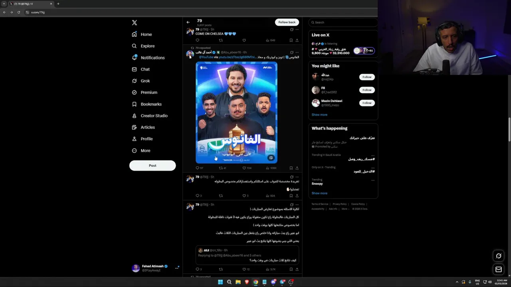Expand account menu next to Fahad Atimsah

(x=176, y=268)
